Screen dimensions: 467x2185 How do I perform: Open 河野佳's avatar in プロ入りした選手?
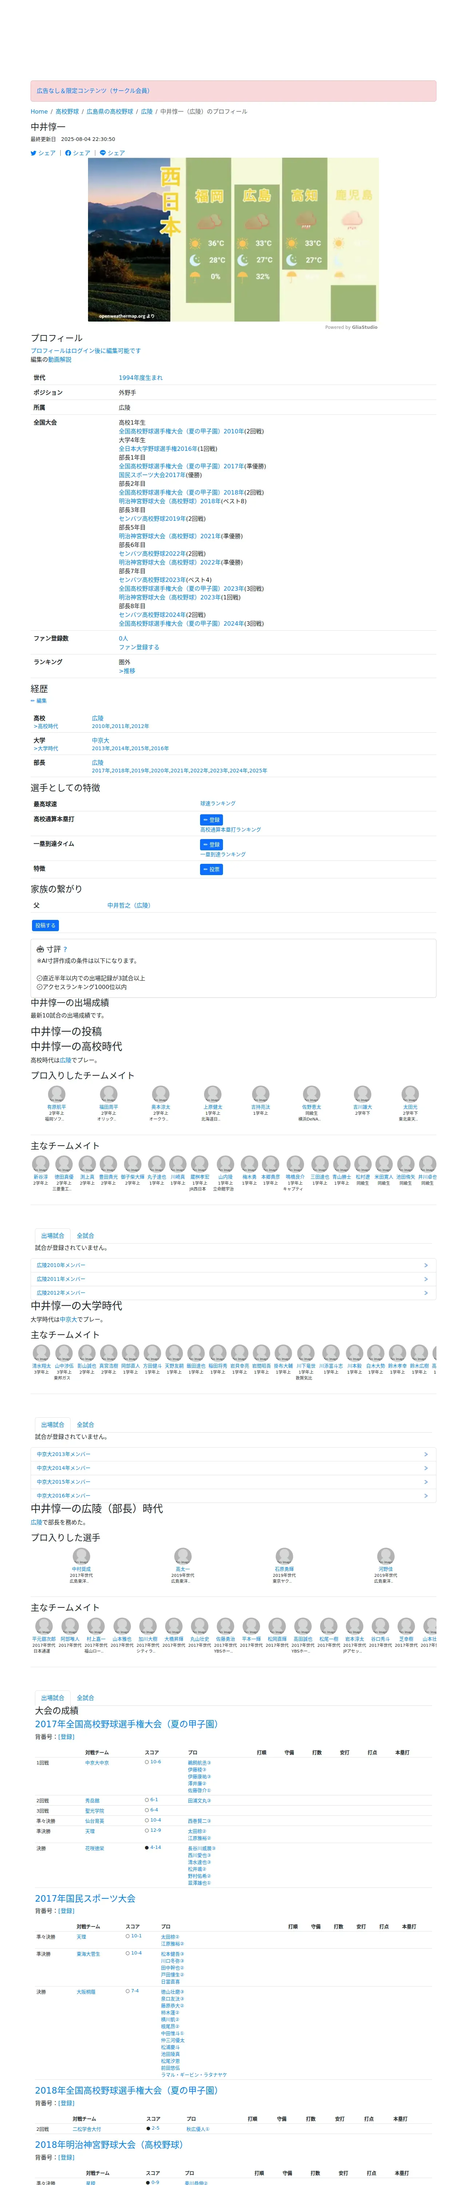[386, 1556]
